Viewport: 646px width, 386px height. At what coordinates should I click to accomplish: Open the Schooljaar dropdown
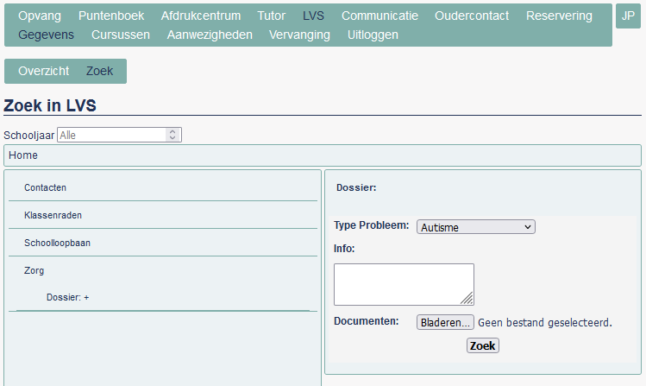point(119,135)
